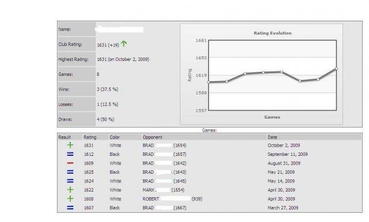Click the Games value 8
Image resolution: width=369 pixels, height=222 pixels.
point(98,74)
